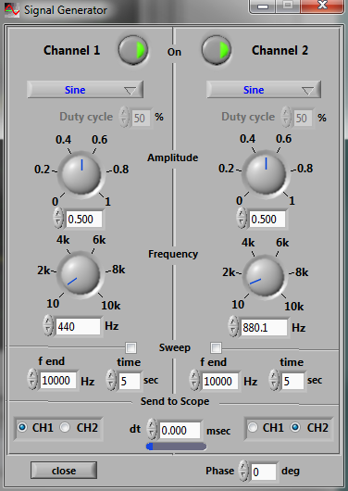Click Channel 1 f end field 10000

point(58,381)
